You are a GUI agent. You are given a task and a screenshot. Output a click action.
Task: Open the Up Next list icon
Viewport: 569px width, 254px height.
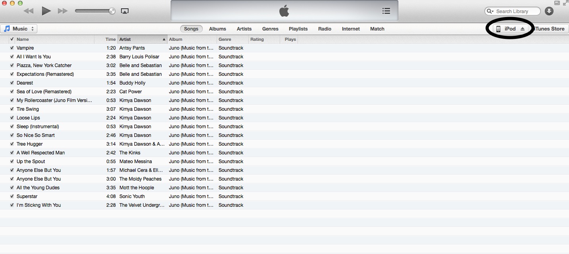click(x=386, y=11)
